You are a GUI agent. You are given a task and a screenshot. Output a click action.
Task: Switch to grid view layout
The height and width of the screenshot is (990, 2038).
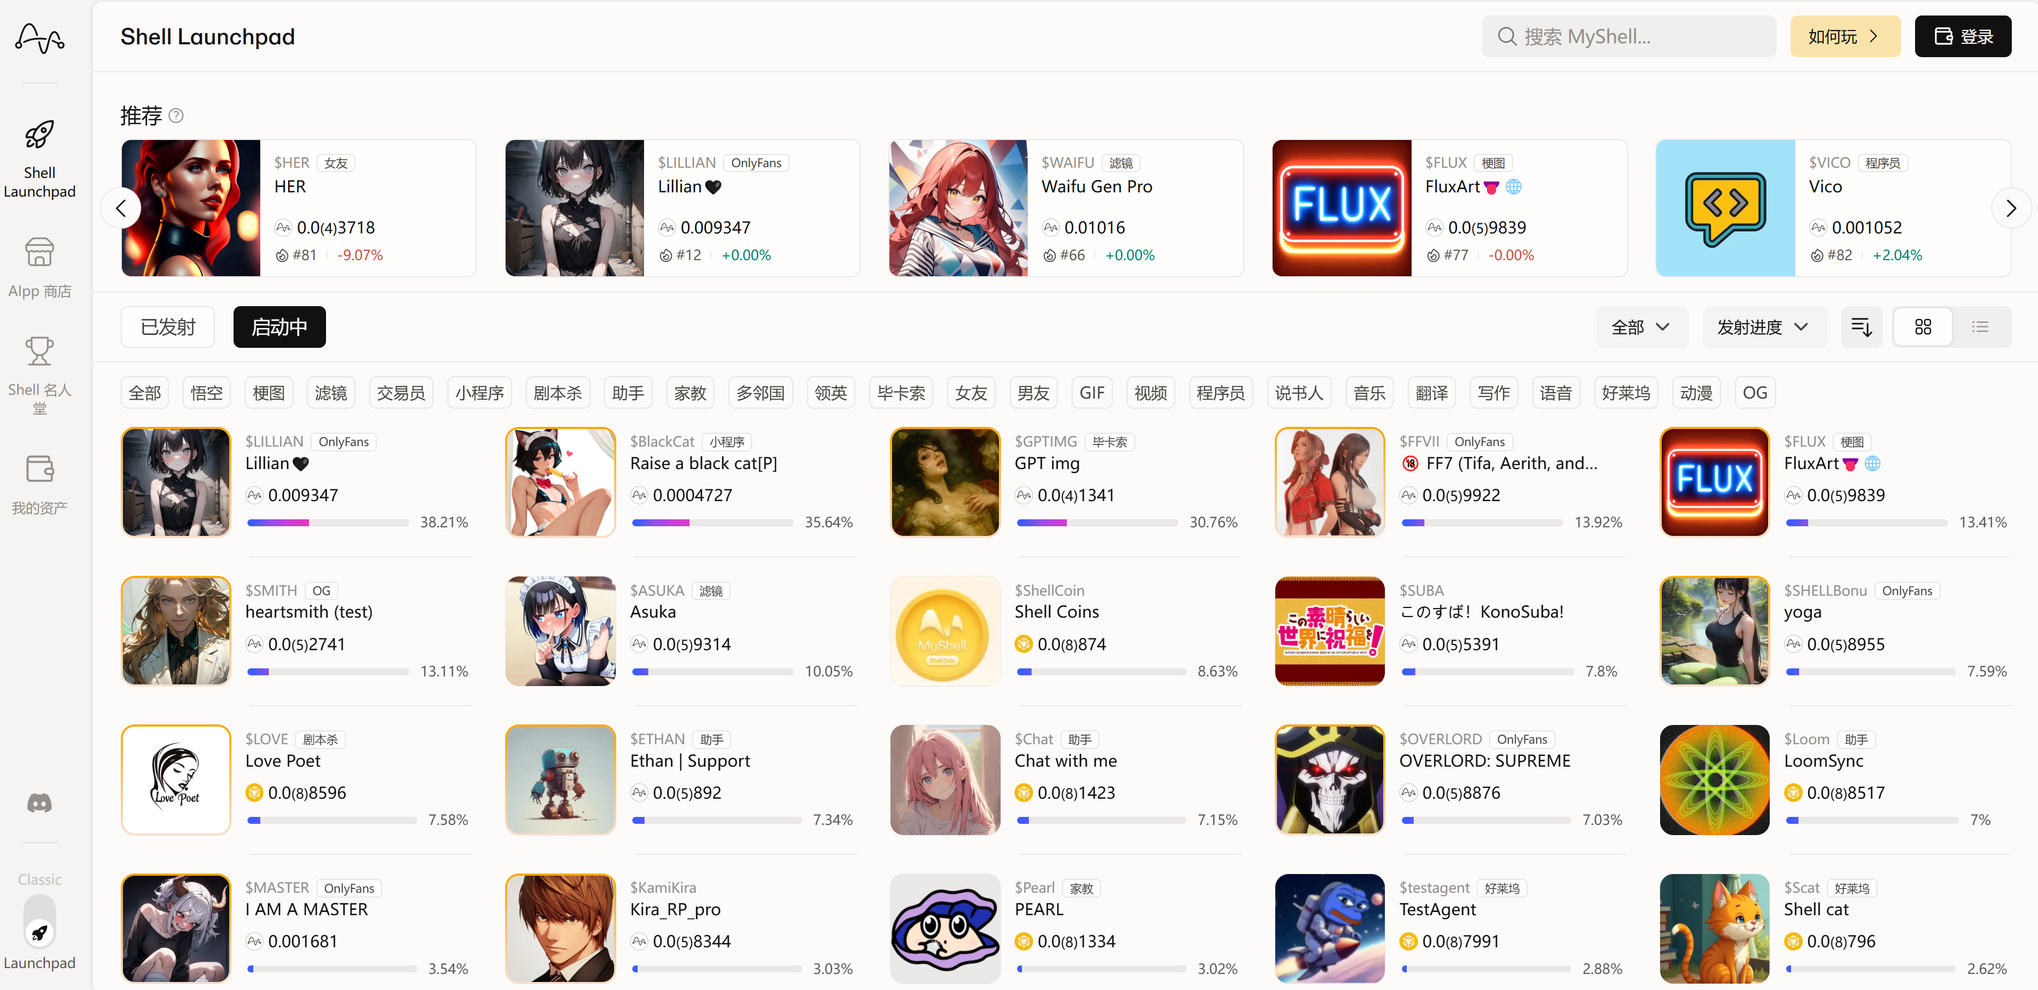[1923, 326]
